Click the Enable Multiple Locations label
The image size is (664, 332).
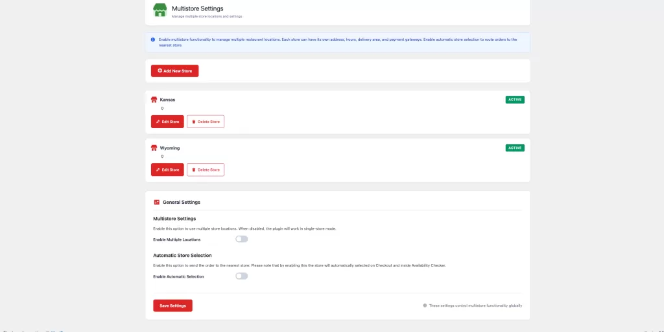176,239
